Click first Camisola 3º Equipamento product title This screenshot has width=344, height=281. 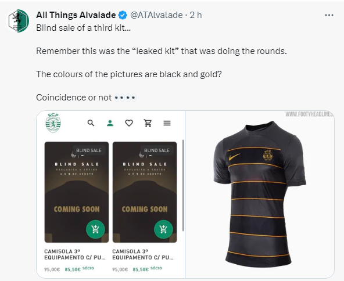pos(75,254)
